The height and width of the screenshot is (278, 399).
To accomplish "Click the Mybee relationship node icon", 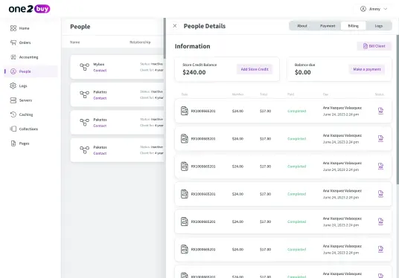I will (x=84, y=67).
